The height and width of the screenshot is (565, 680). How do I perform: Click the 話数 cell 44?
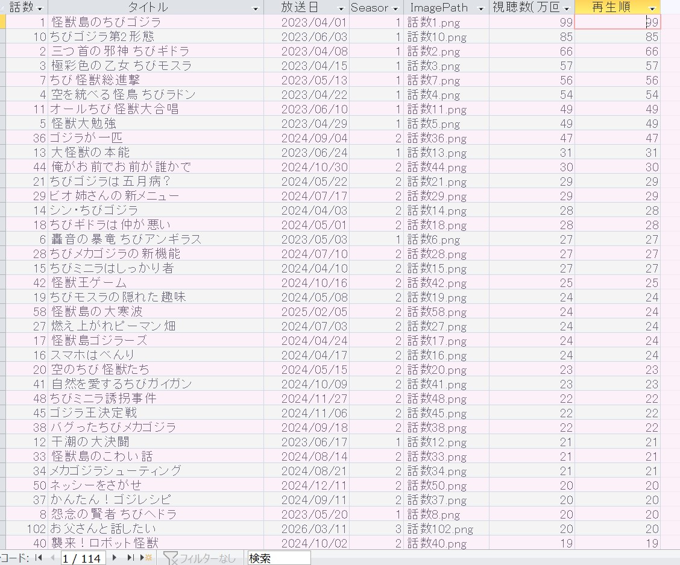click(27, 166)
